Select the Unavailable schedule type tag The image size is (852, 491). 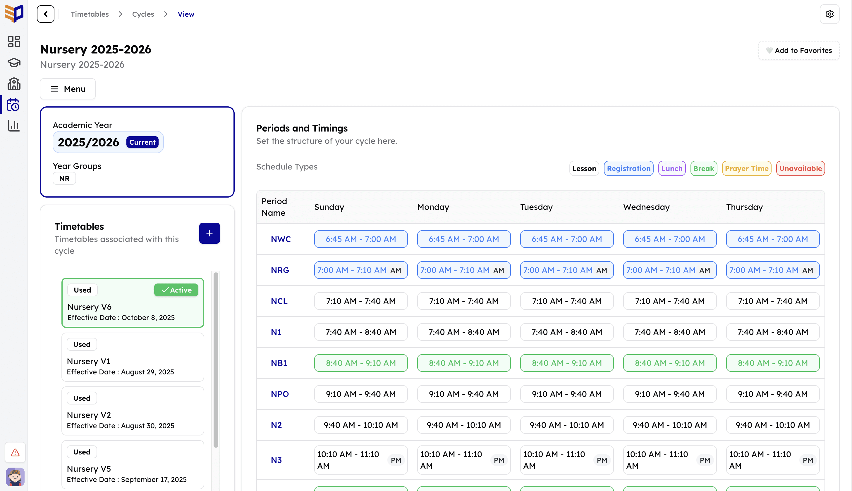pyautogui.click(x=800, y=168)
